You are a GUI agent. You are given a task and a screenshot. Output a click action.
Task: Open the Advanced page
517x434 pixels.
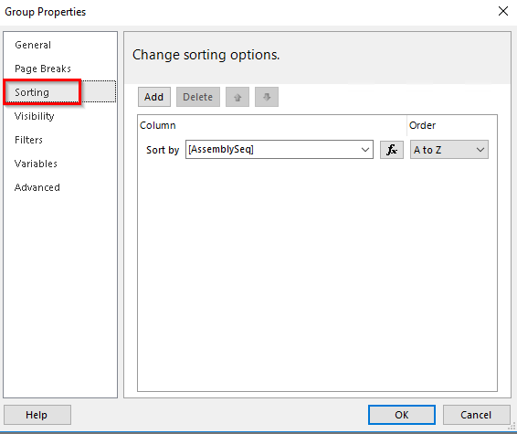click(x=37, y=187)
